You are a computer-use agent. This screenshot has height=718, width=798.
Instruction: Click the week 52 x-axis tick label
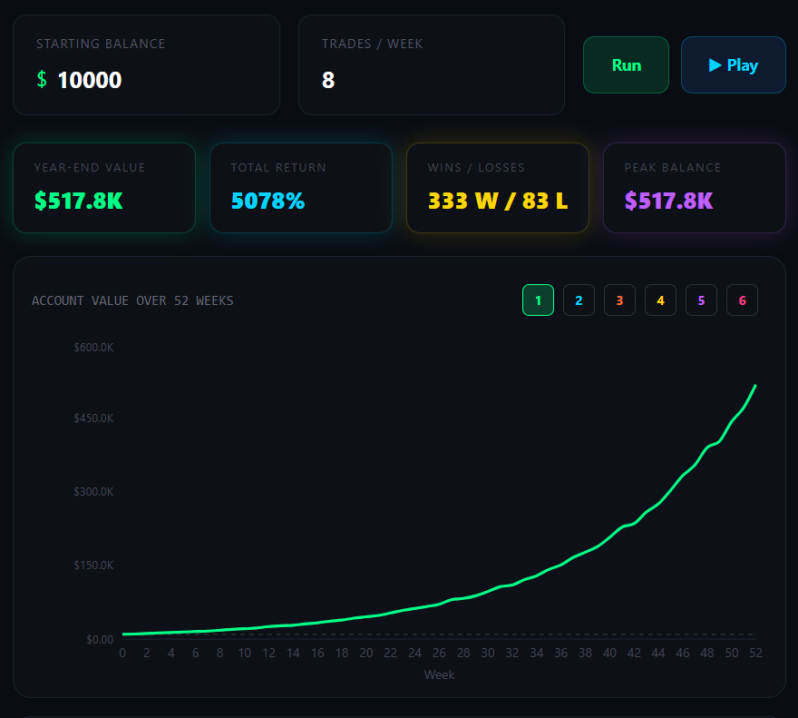coord(755,653)
